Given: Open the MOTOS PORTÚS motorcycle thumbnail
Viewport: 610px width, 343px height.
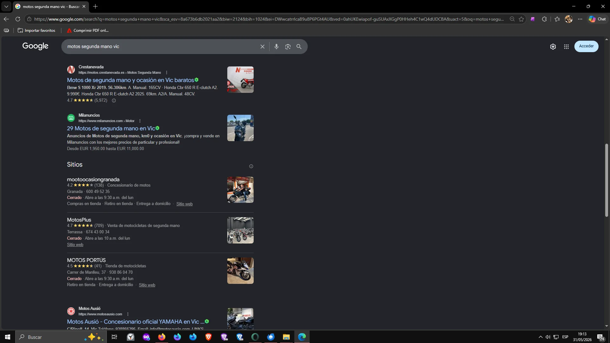Looking at the screenshot, I should 240,271.
